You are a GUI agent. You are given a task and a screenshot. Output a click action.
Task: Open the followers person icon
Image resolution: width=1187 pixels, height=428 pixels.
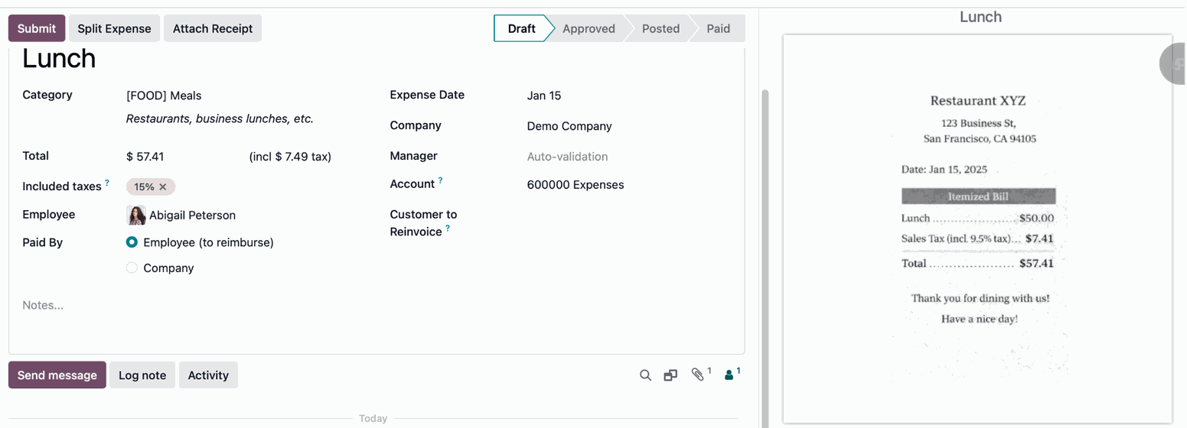tap(729, 375)
